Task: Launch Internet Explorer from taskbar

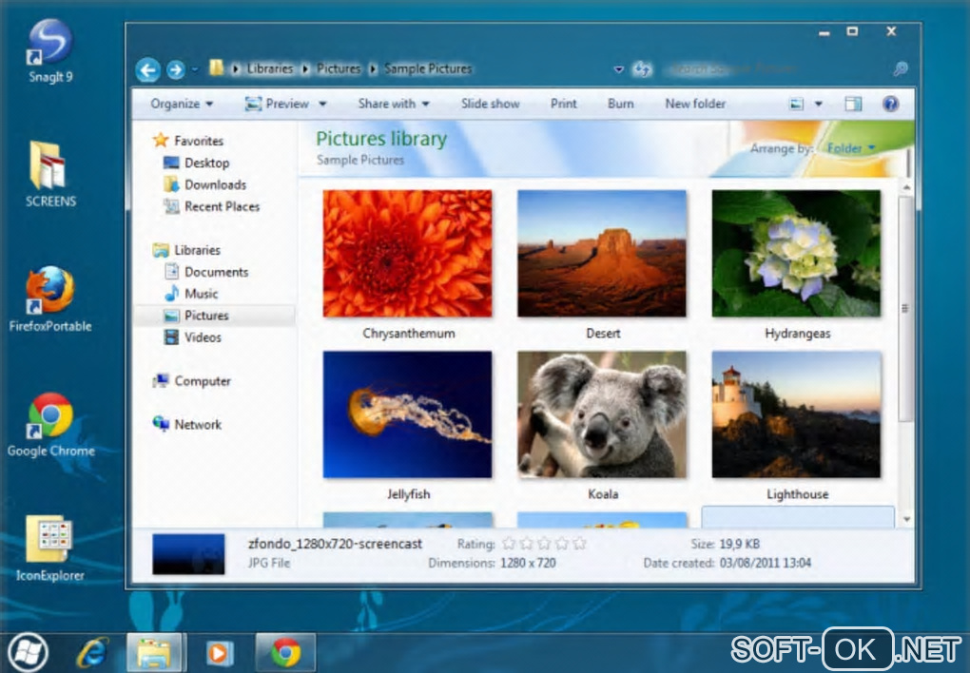Action: coord(93,653)
